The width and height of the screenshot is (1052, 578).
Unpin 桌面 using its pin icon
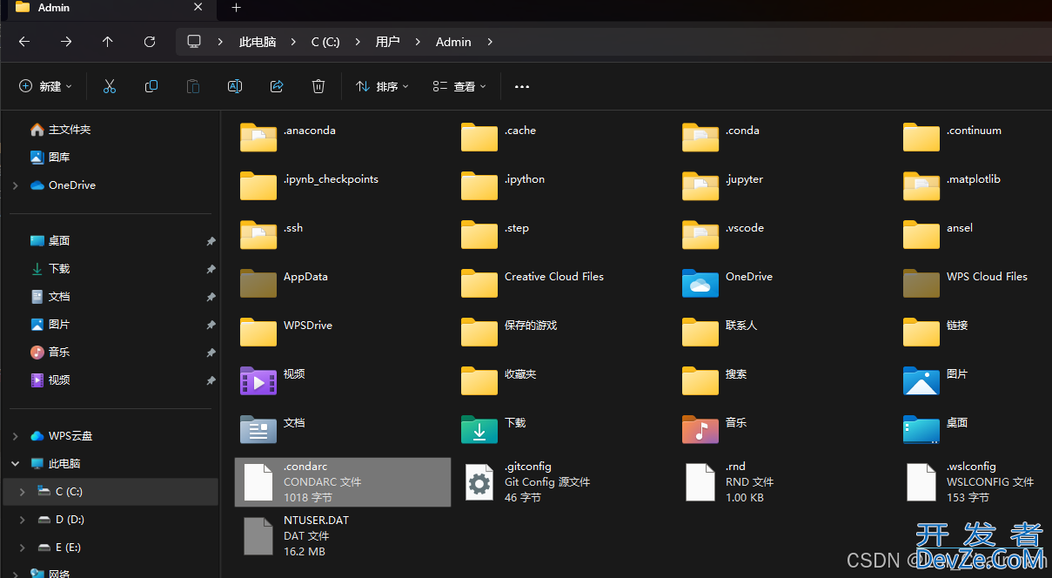[x=211, y=242]
